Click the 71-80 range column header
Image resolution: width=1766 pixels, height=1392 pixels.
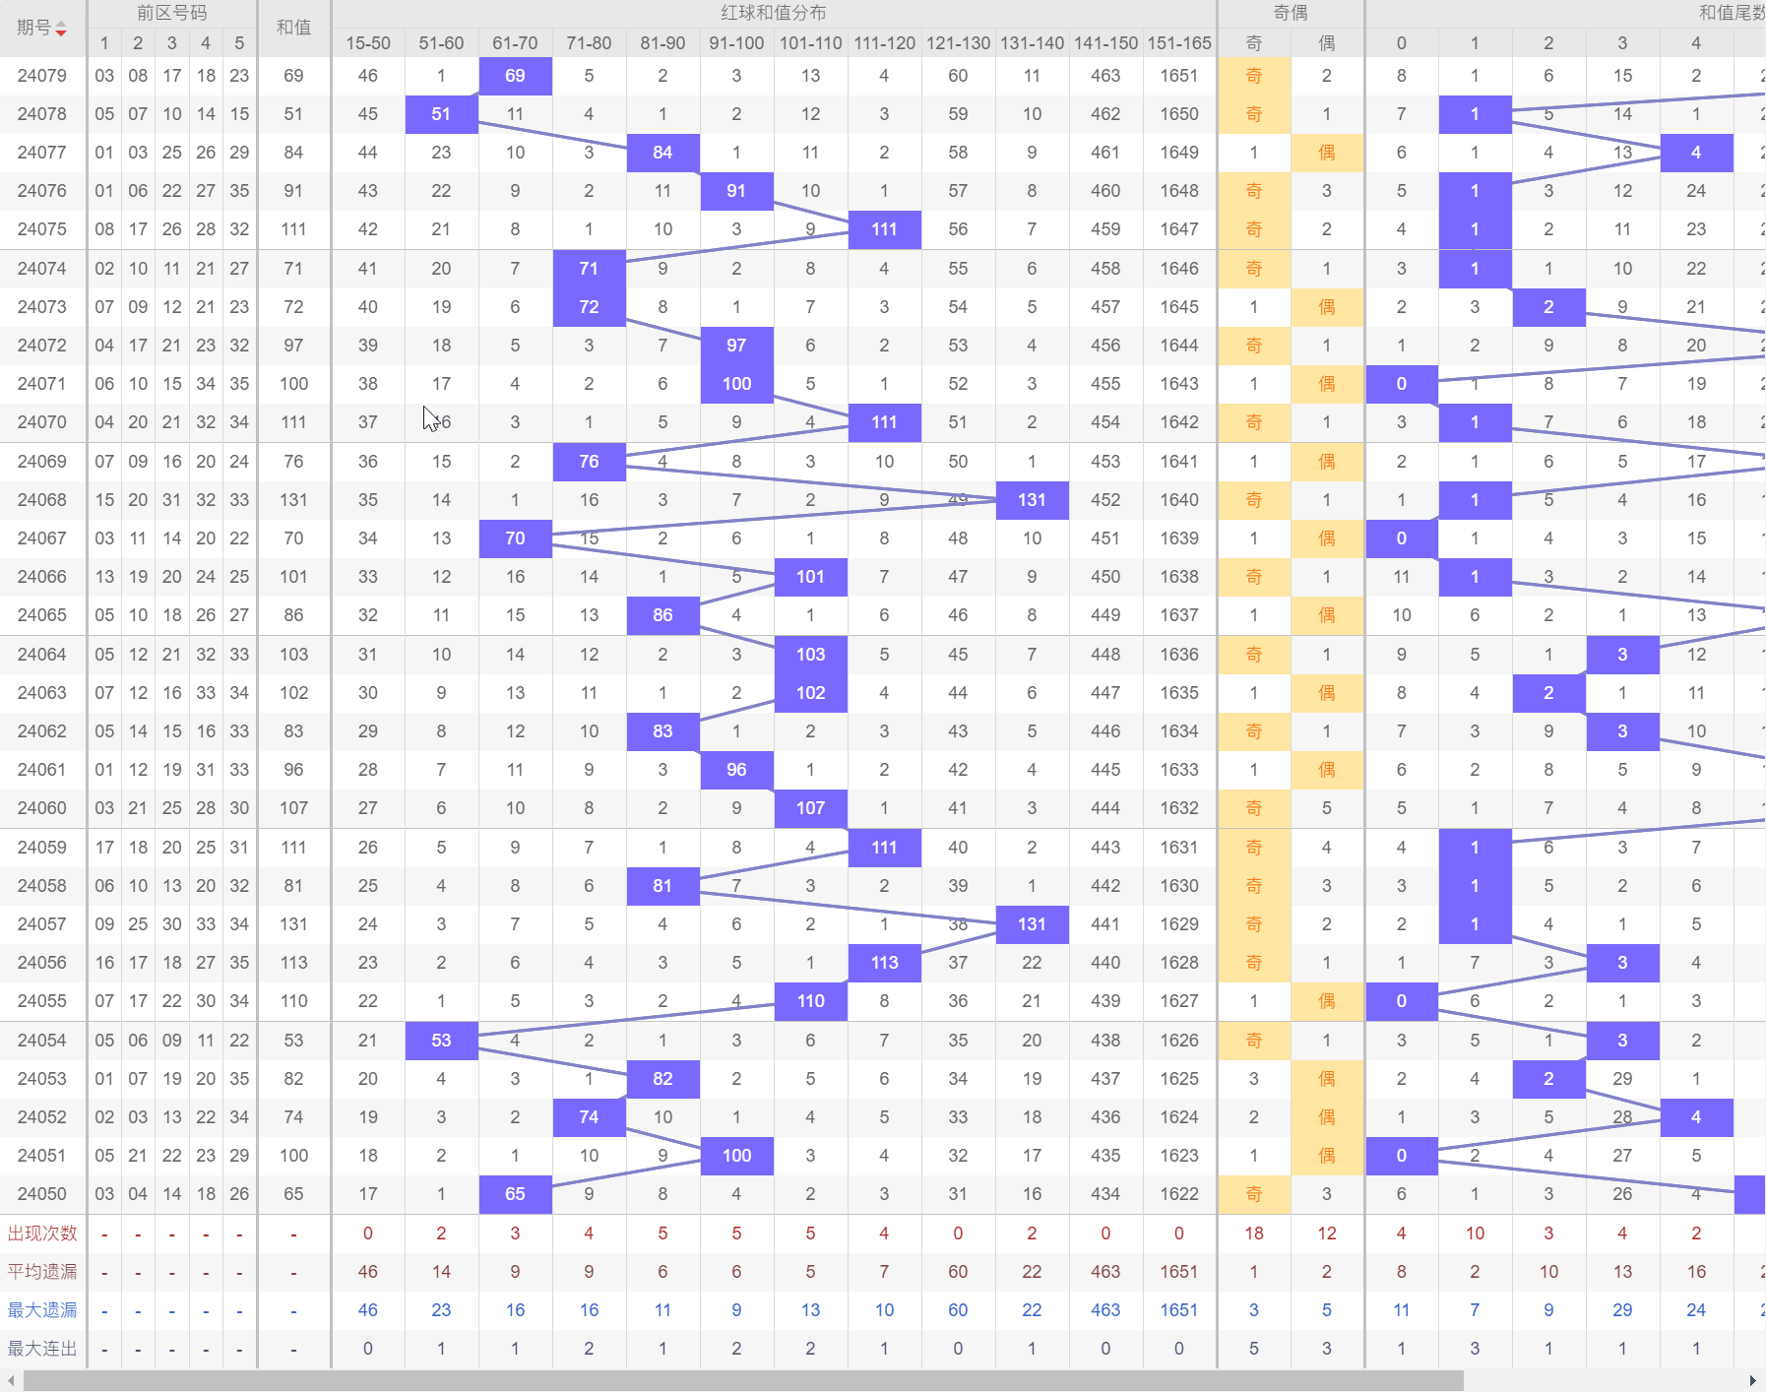pos(589,43)
